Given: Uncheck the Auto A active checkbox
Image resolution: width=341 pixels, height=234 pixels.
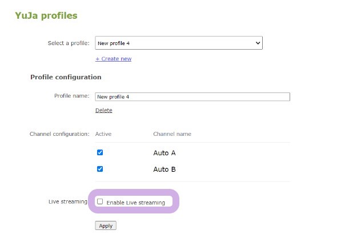Looking at the screenshot, I should 100,152.
